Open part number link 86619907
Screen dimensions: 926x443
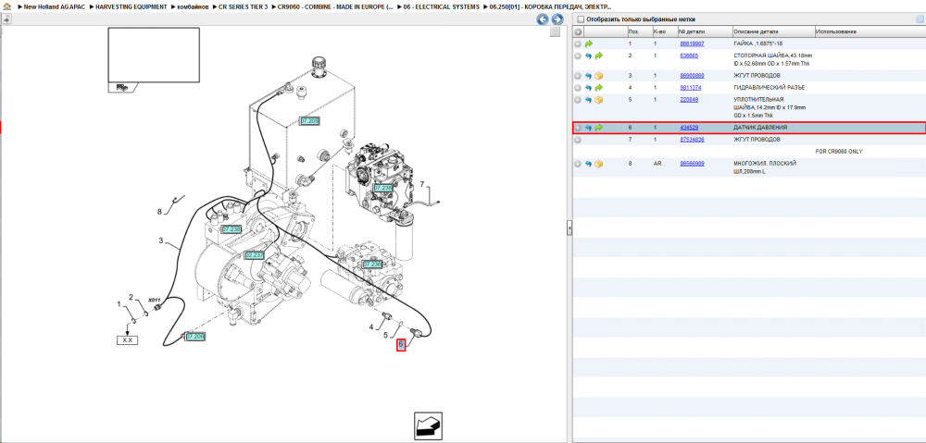[x=691, y=43]
